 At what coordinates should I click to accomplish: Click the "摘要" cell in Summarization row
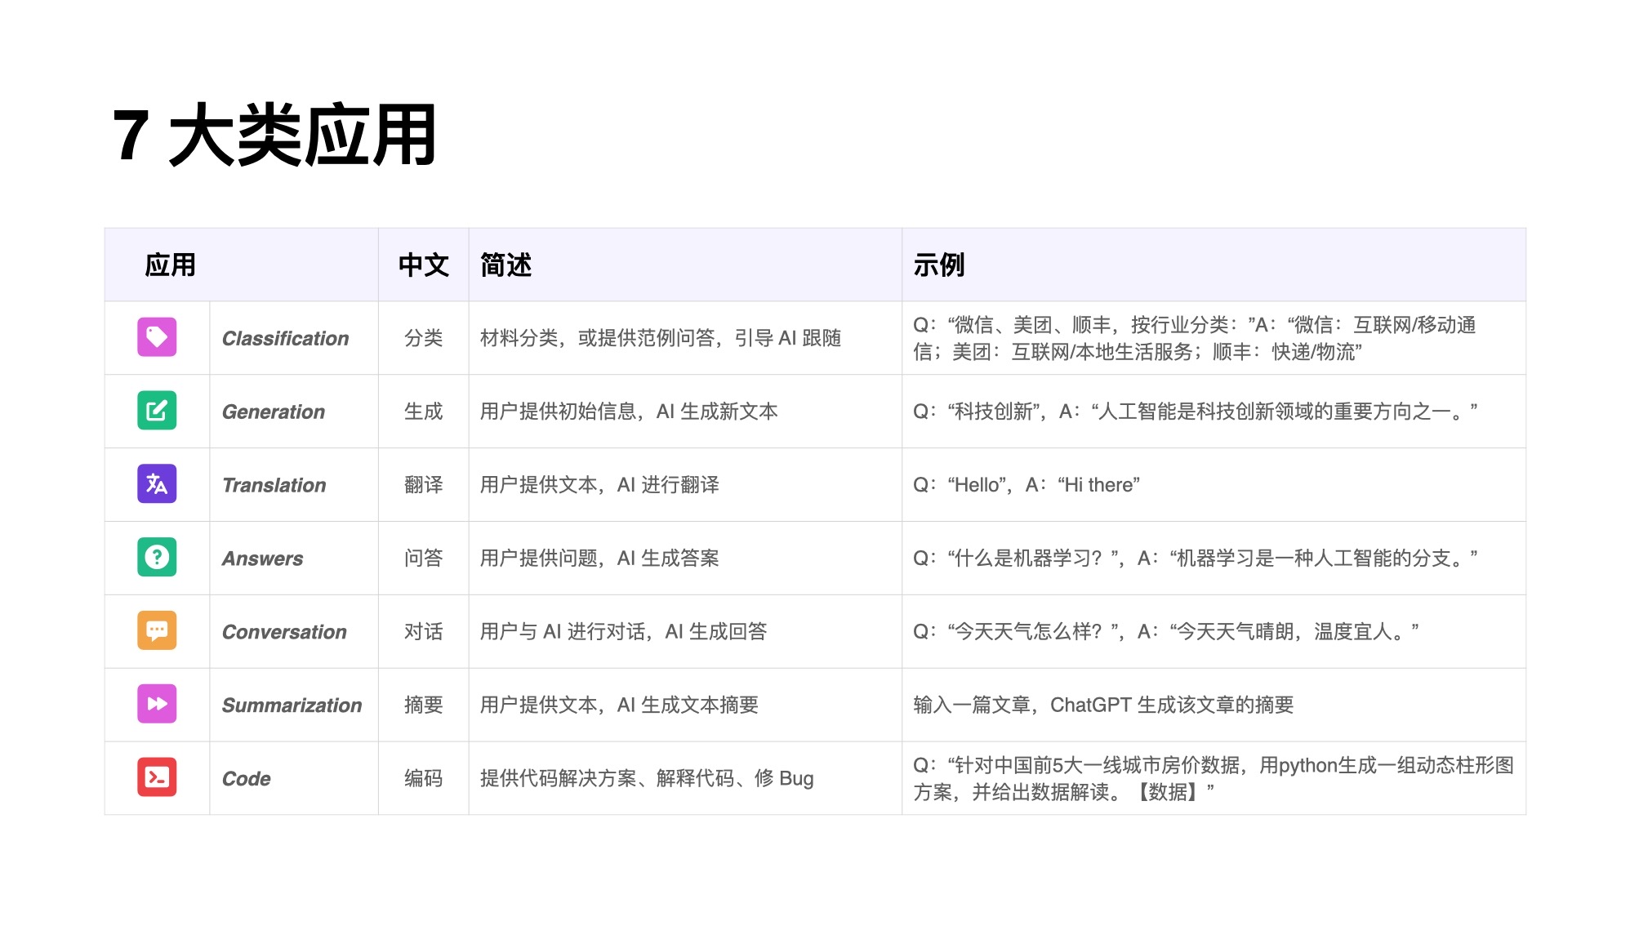point(423,705)
